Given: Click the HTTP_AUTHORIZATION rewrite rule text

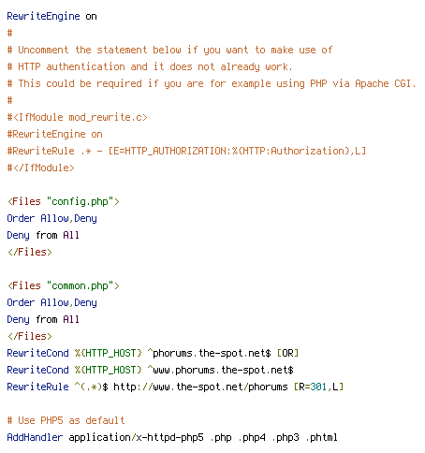Looking at the screenshot, I should tap(186, 151).
